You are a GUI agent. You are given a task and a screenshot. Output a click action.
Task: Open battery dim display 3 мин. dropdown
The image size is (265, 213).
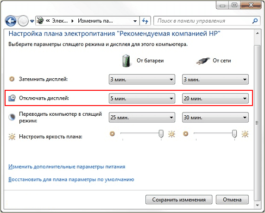[142, 79]
